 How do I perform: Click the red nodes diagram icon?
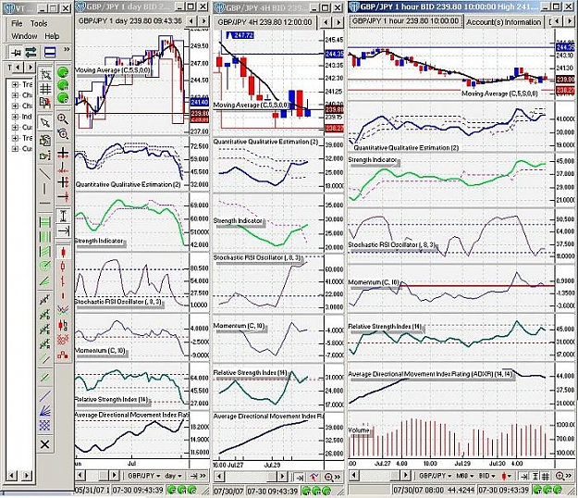click(63, 355)
